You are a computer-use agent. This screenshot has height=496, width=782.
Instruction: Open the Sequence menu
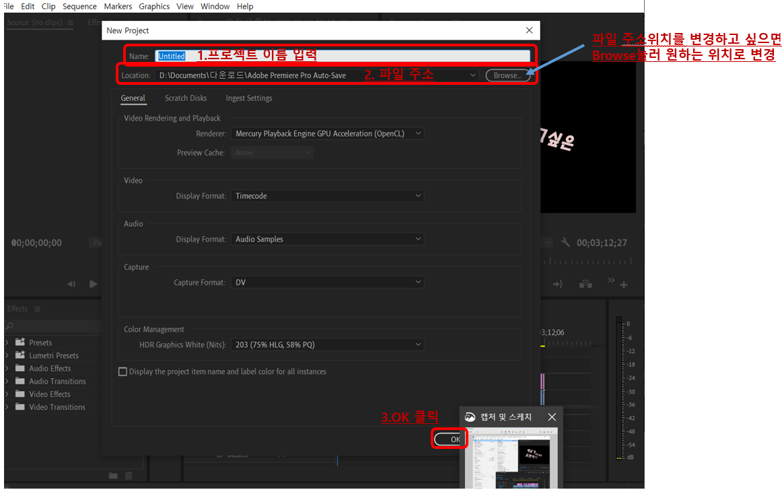pos(79,6)
